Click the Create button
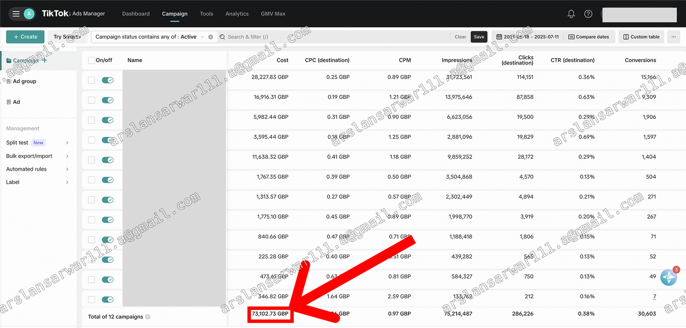 tap(25, 37)
